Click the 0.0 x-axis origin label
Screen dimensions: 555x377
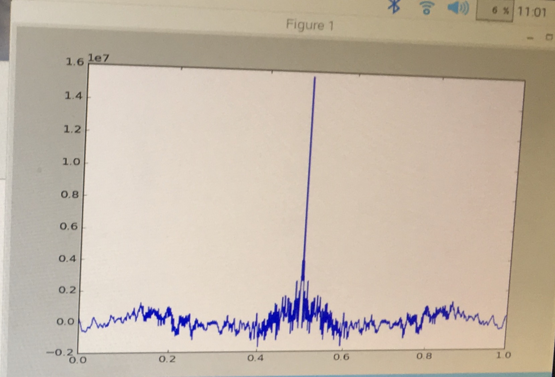click(x=78, y=360)
